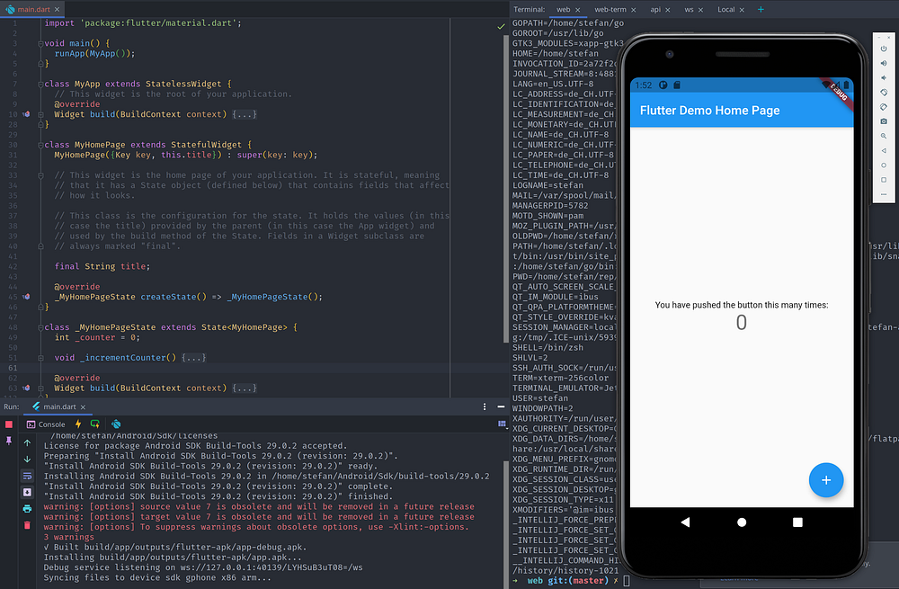Jump down the stack trace arrow
The image size is (899, 589).
[x=27, y=460]
